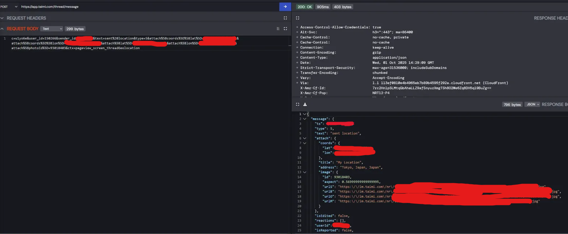Click the request URL input field

145,7
